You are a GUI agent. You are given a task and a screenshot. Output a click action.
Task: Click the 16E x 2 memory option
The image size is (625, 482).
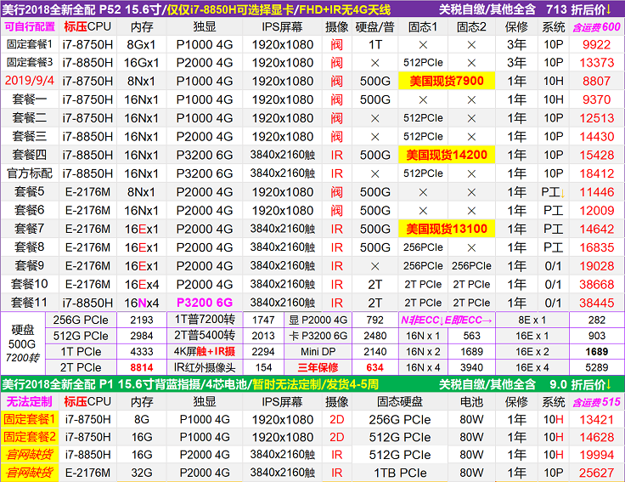pyautogui.click(x=532, y=352)
